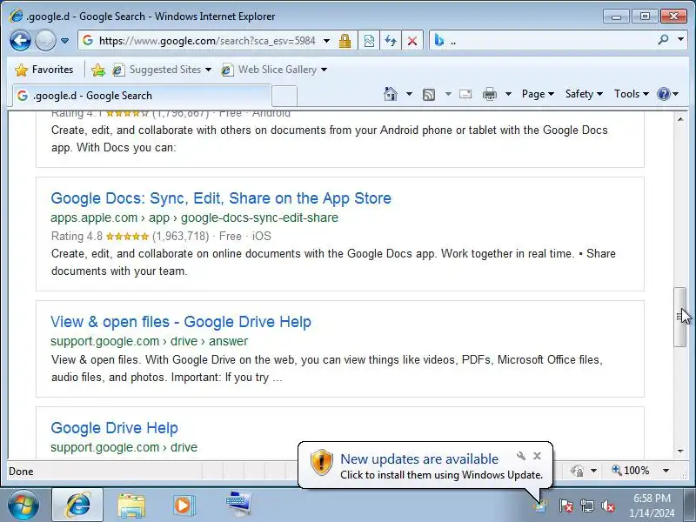Click the network connection tray icon

586,505
